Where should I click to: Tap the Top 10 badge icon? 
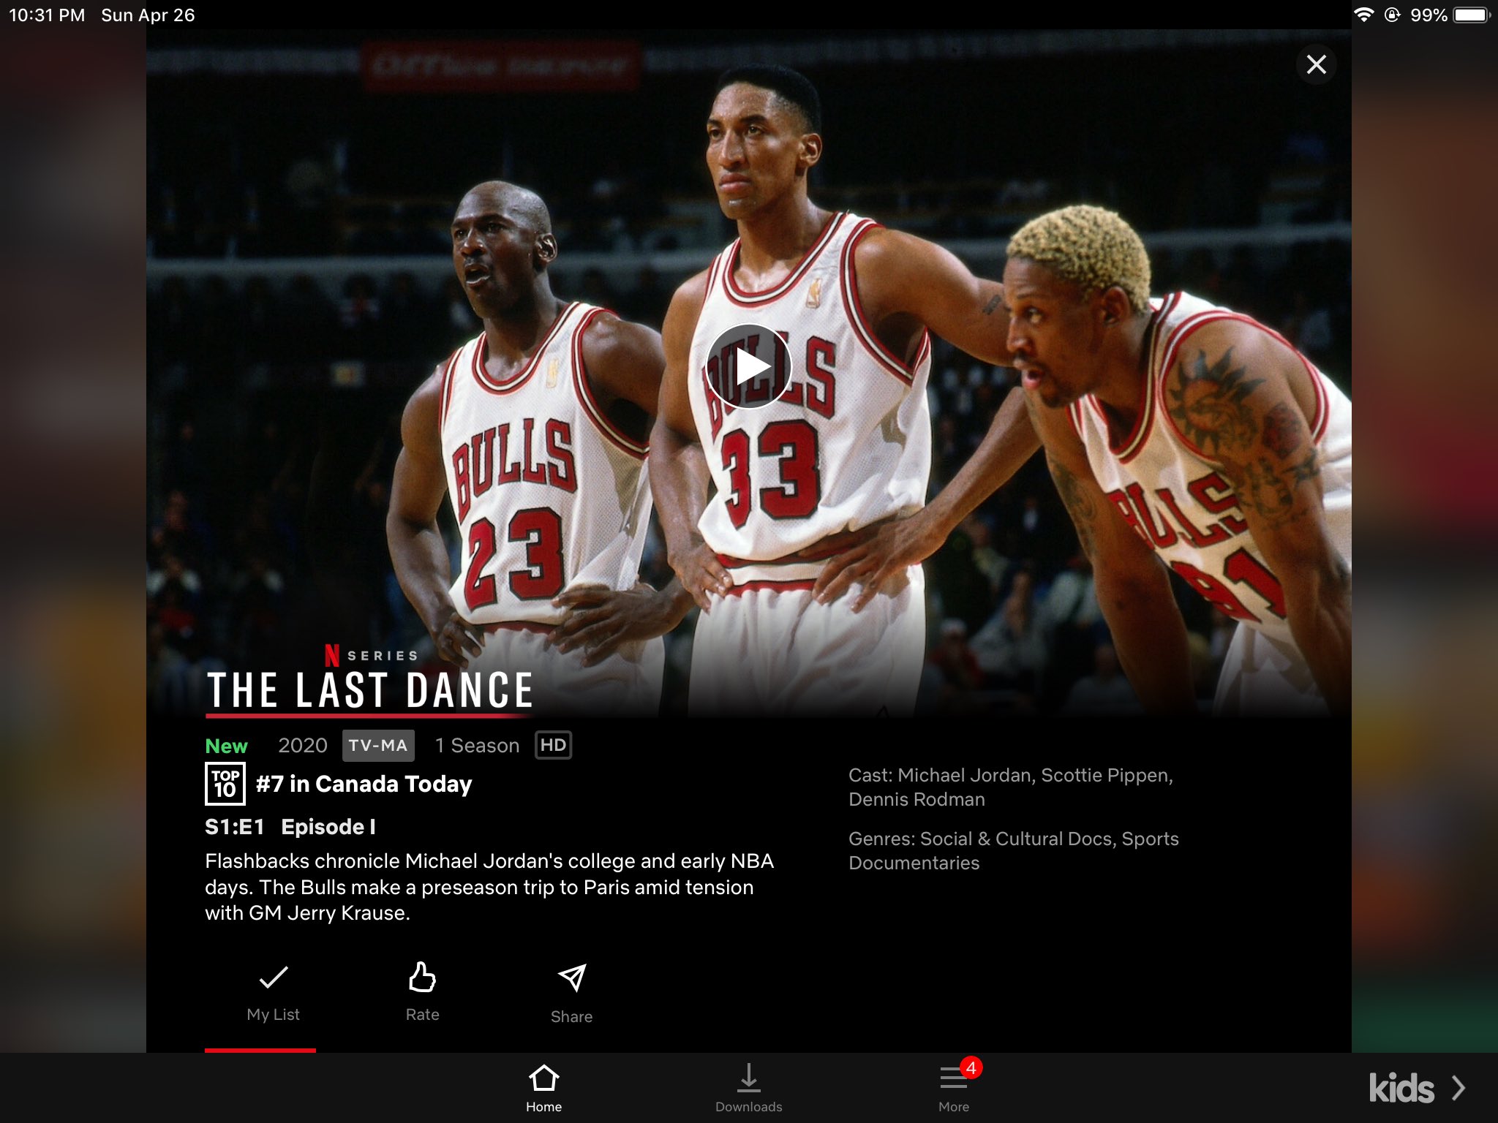point(225,784)
